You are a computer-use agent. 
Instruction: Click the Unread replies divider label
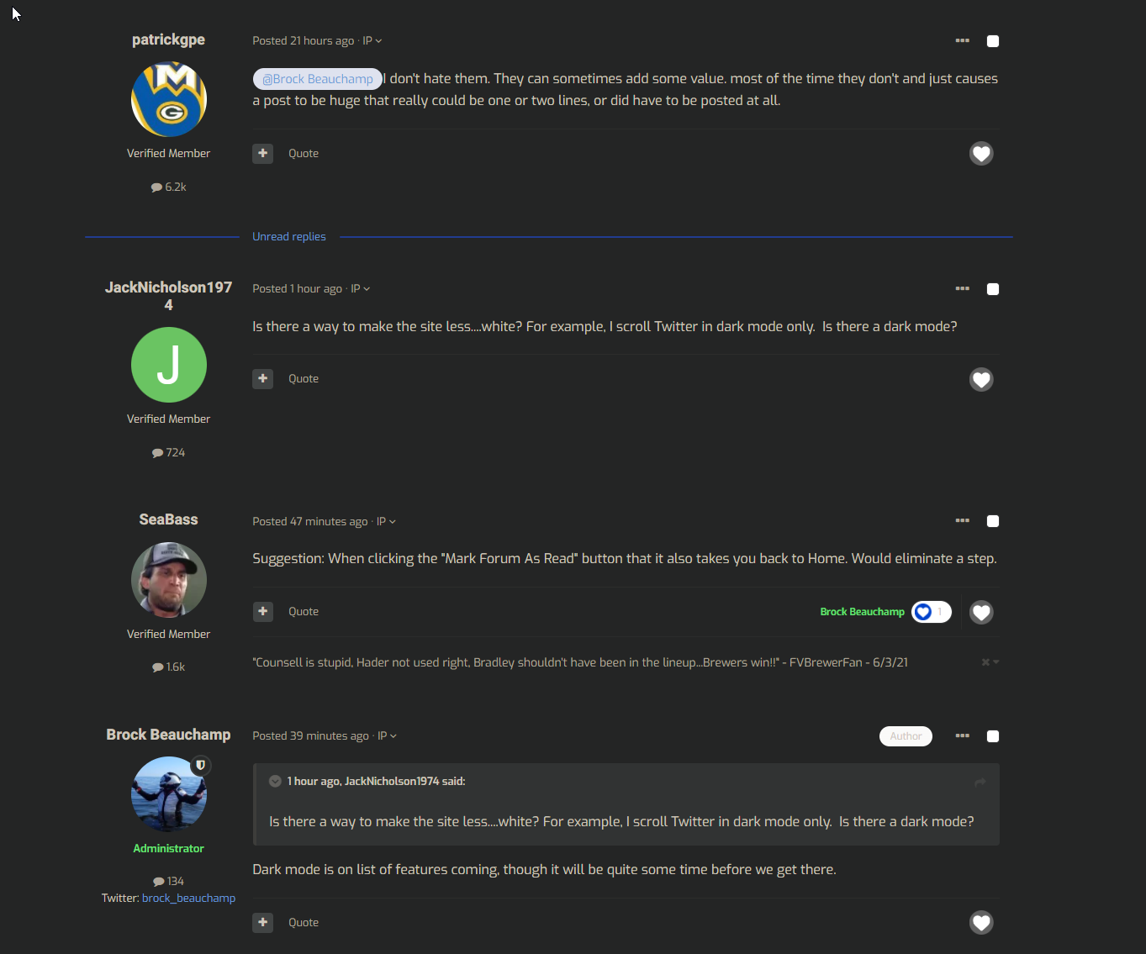[x=289, y=237]
